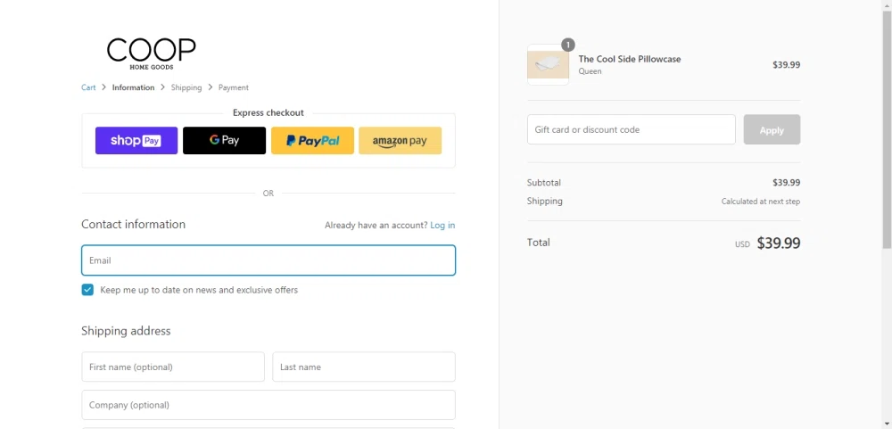Click into the Company (optional) field

(268, 405)
